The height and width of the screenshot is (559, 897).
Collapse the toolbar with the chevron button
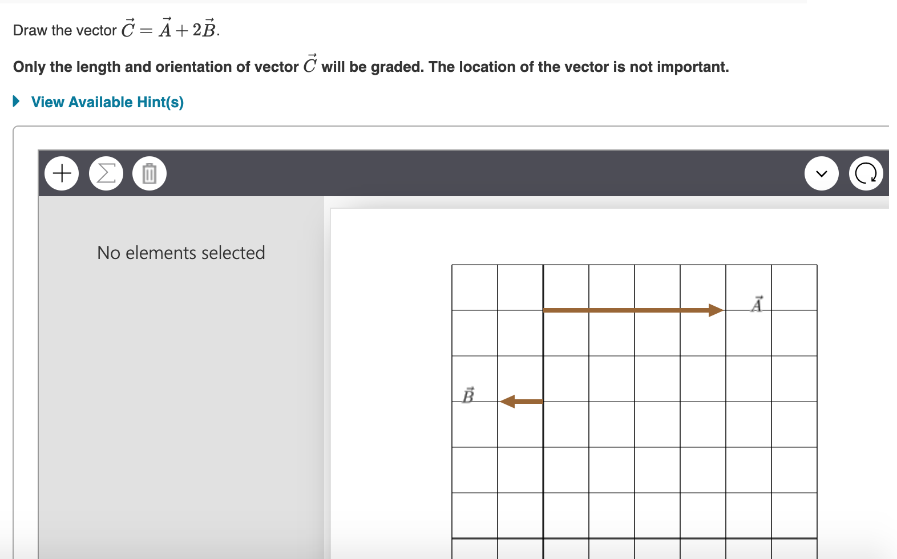click(821, 173)
